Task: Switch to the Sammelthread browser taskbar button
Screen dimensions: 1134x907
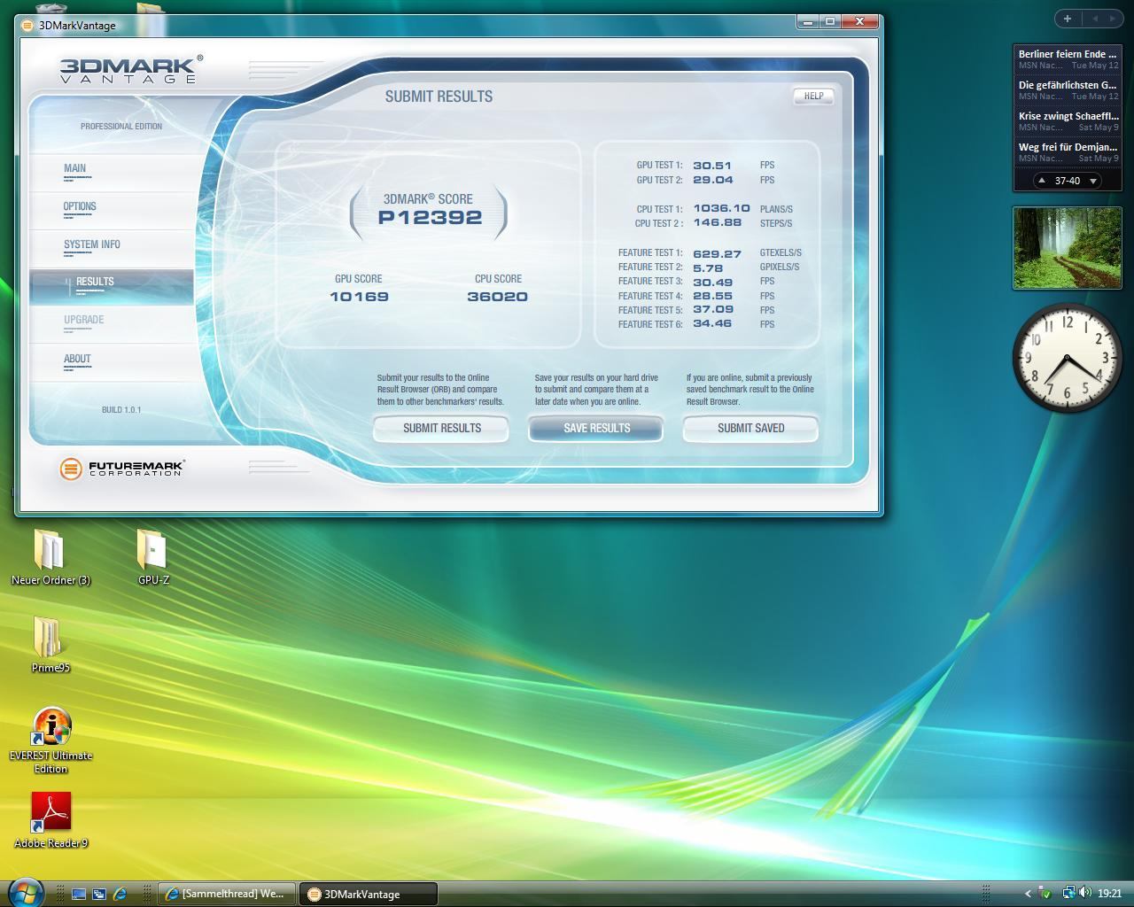Action: pos(227,895)
